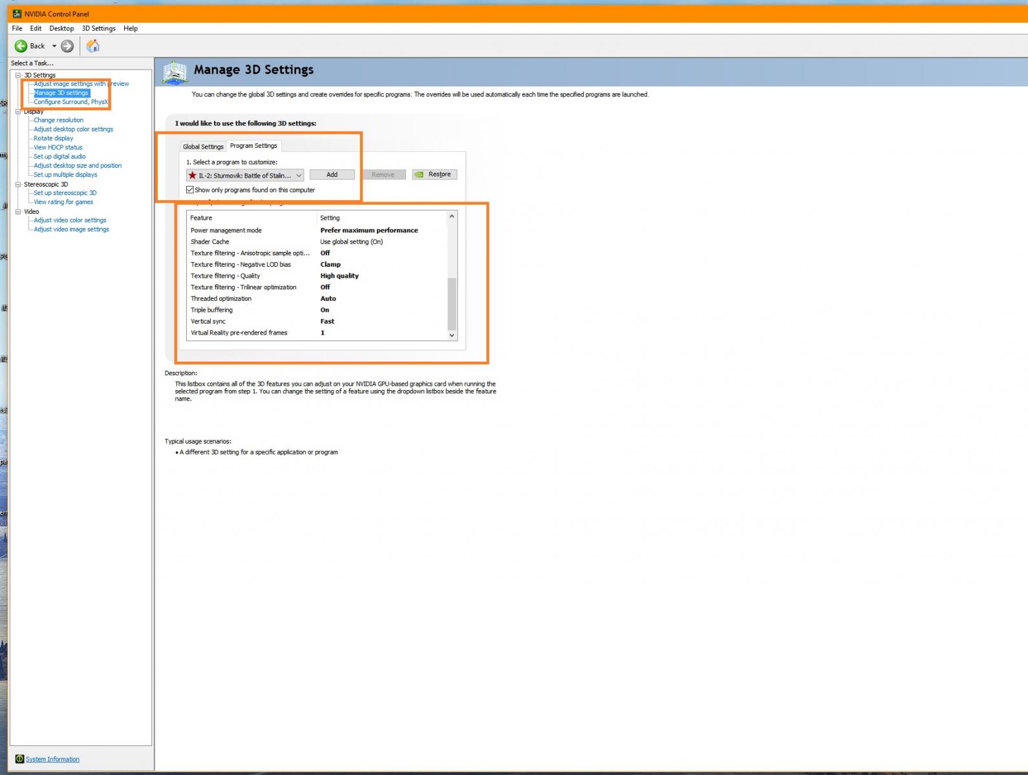1028x775 pixels.
Task: Open the Back history dropdown arrow
Action: pos(54,46)
